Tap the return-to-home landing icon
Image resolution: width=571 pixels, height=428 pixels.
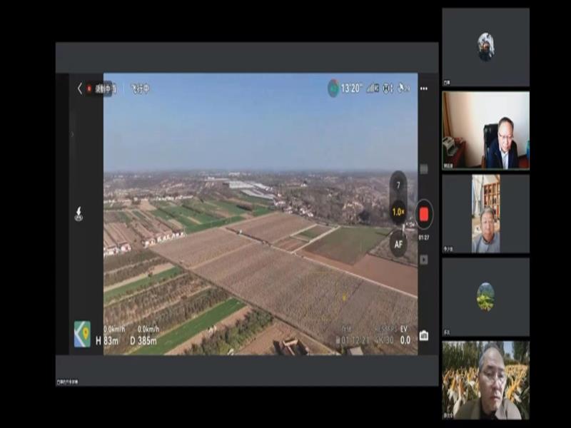click(79, 214)
